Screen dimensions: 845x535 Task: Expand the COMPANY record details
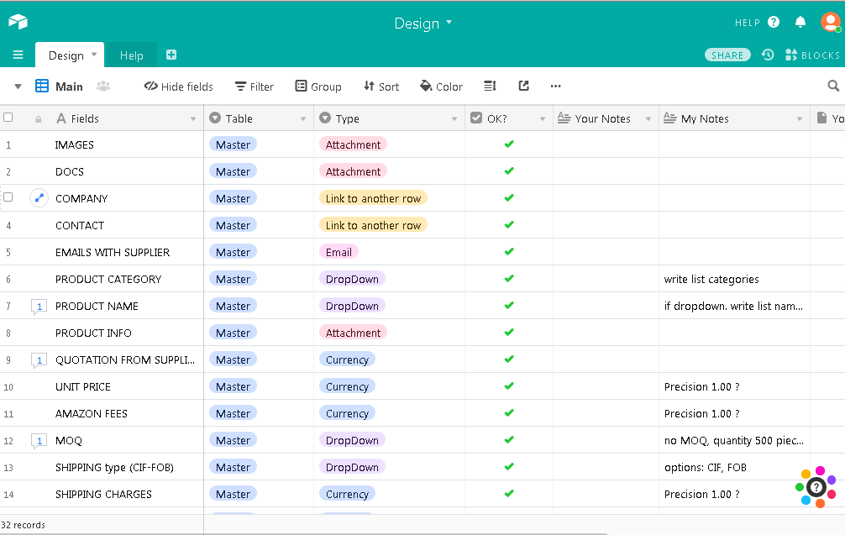coord(39,197)
